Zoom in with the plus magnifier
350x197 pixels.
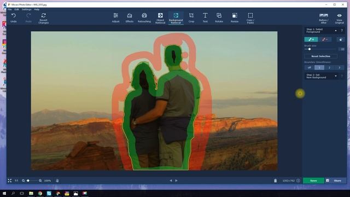[40, 181]
